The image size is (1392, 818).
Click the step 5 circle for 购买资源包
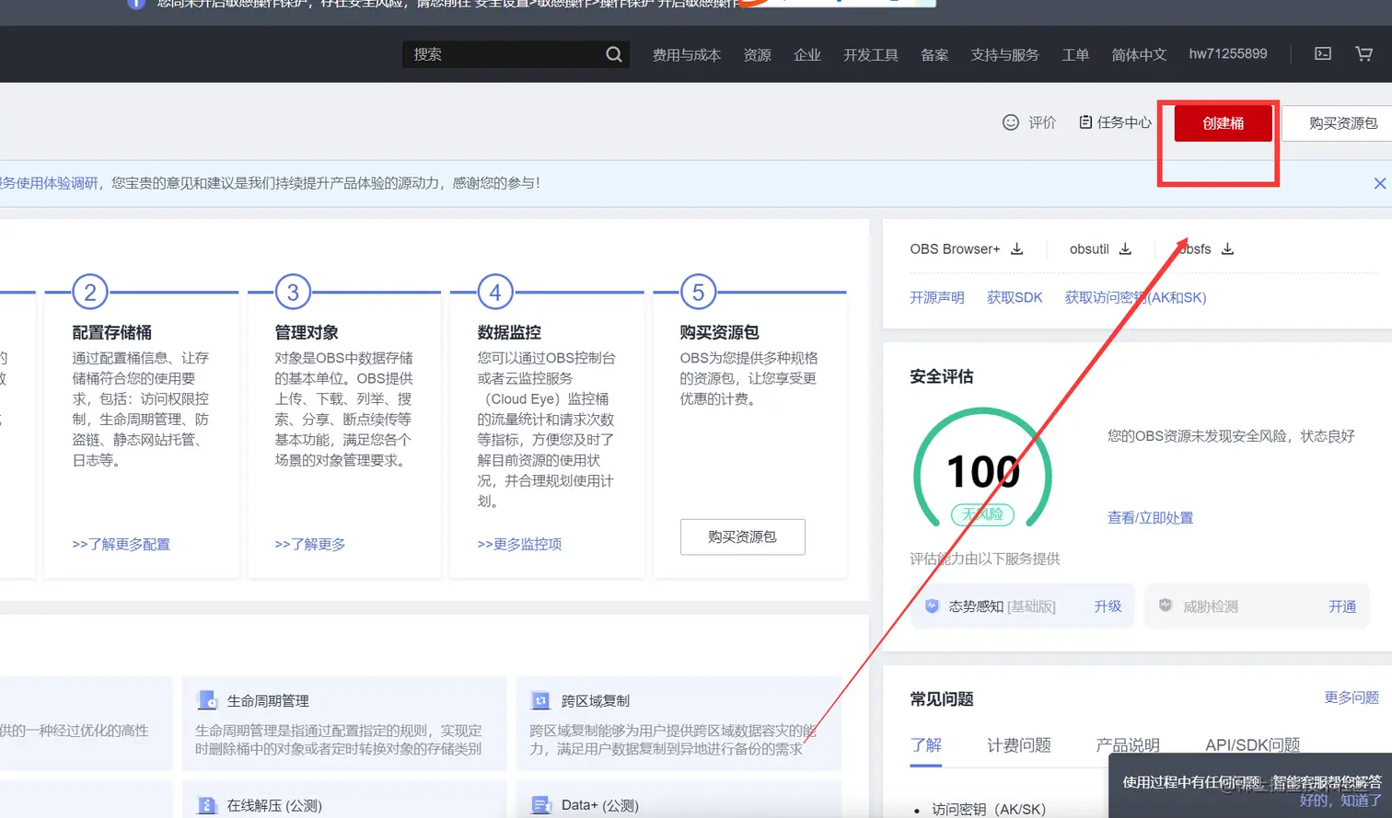pos(698,293)
